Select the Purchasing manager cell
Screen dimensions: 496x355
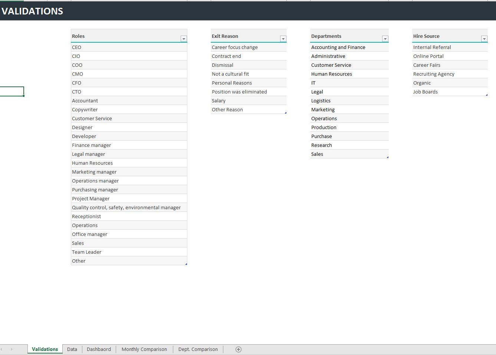[x=129, y=190]
